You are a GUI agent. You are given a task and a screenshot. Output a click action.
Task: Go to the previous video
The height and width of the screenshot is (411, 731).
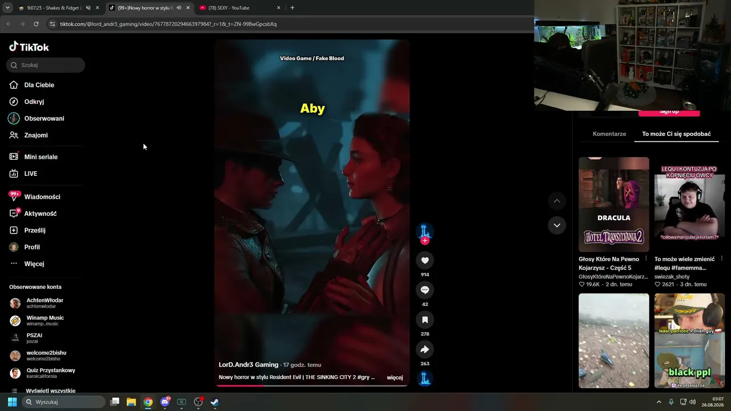(x=557, y=201)
